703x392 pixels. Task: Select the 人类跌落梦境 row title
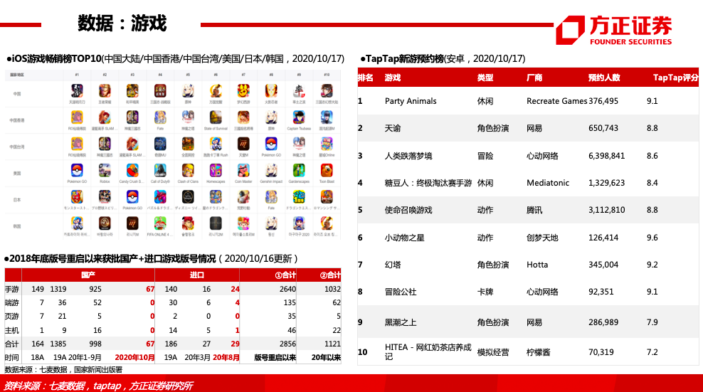click(408, 156)
